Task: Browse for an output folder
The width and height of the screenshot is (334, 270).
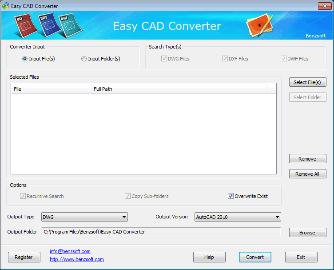Action: (x=308, y=233)
